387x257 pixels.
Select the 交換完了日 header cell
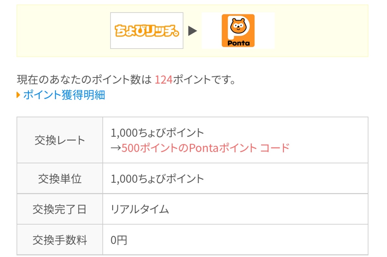click(60, 209)
